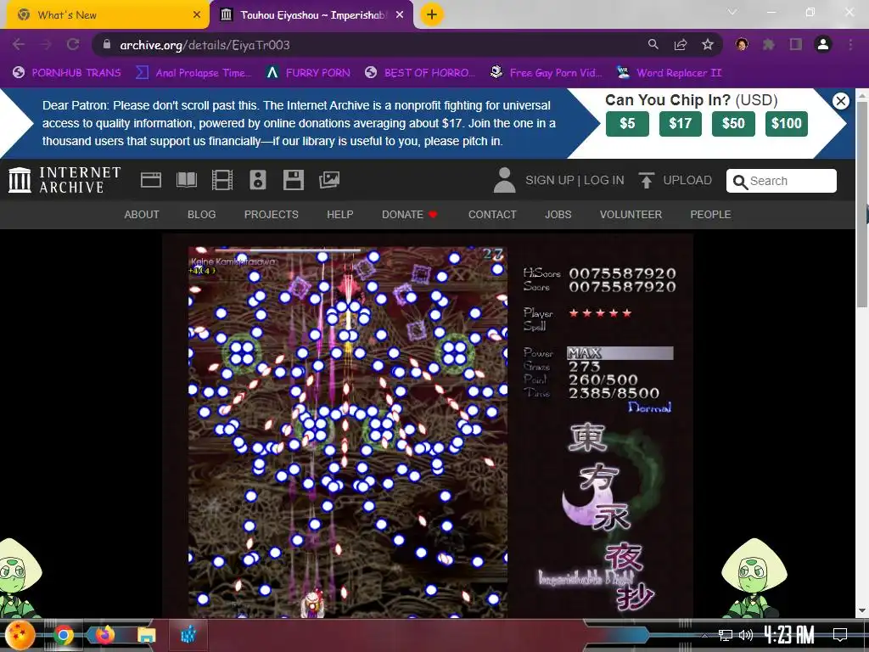Image resolution: width=869 pixels, height=652 pixels.
Task: Open the Web archive icon
Action: 151,180
